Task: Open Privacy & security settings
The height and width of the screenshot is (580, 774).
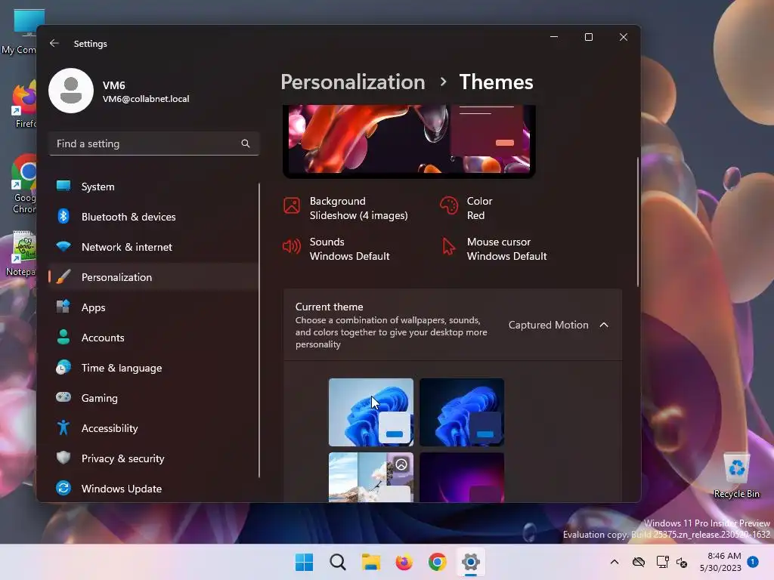Action: 153,458
